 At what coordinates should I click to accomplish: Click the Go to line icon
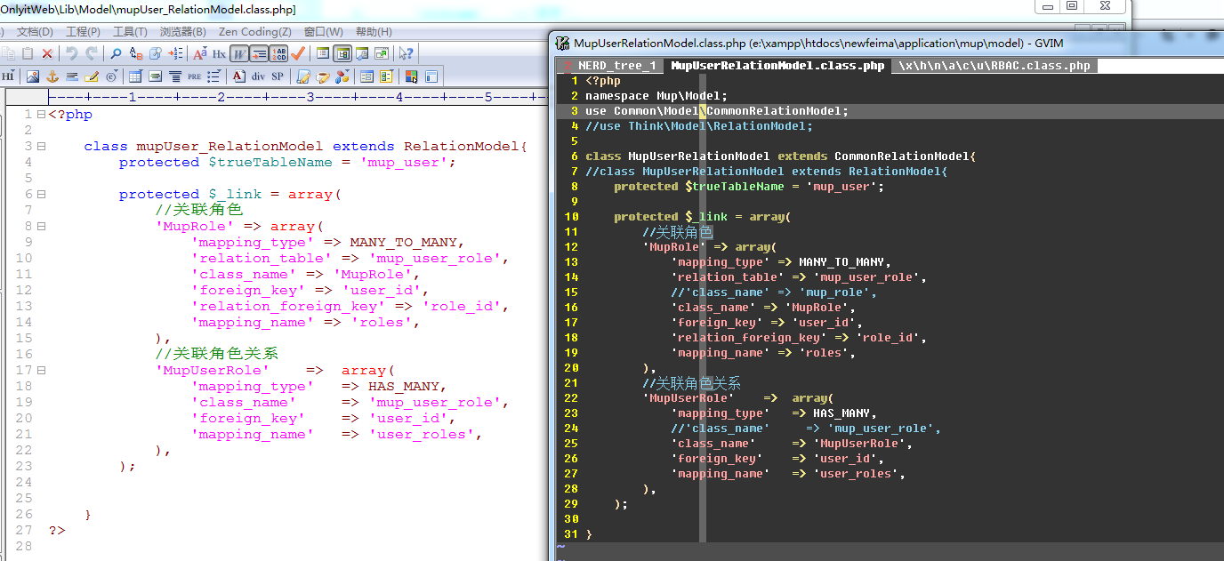pyautogui.click(x=176, y=53)
